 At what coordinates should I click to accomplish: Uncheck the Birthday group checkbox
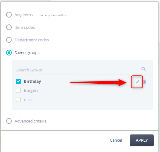(x=18, y=81)
